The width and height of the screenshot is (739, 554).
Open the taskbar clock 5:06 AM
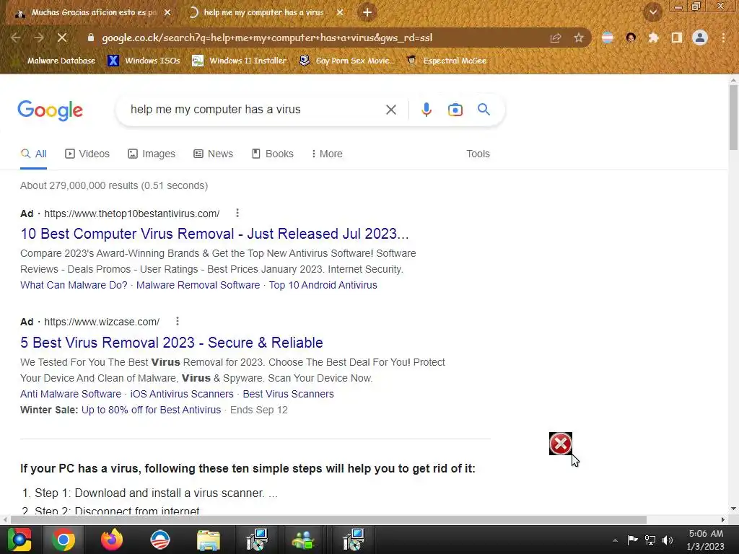point(706,540)
